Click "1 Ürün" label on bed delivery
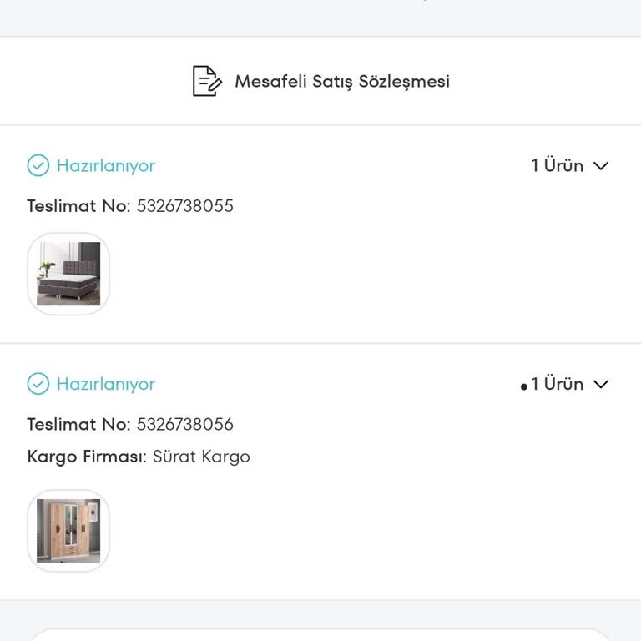641x641 pixels. (557, 165)
